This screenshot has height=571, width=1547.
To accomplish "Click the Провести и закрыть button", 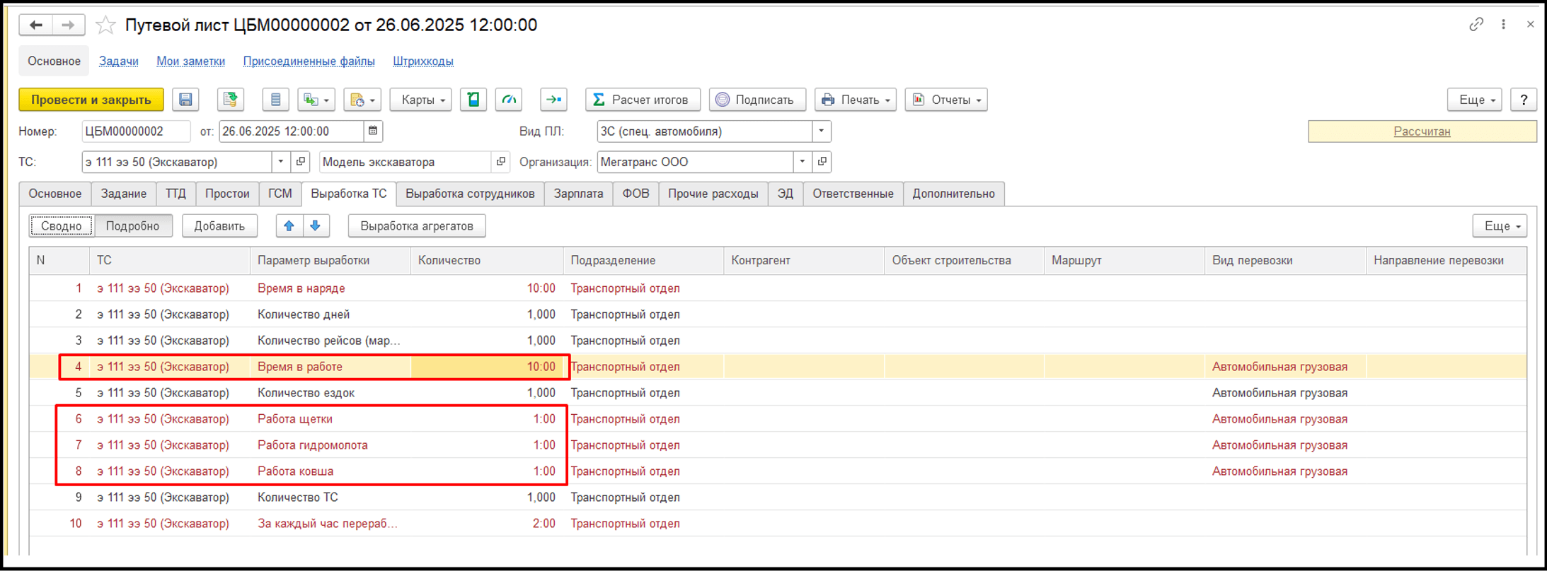I will [x=91, y=100].
